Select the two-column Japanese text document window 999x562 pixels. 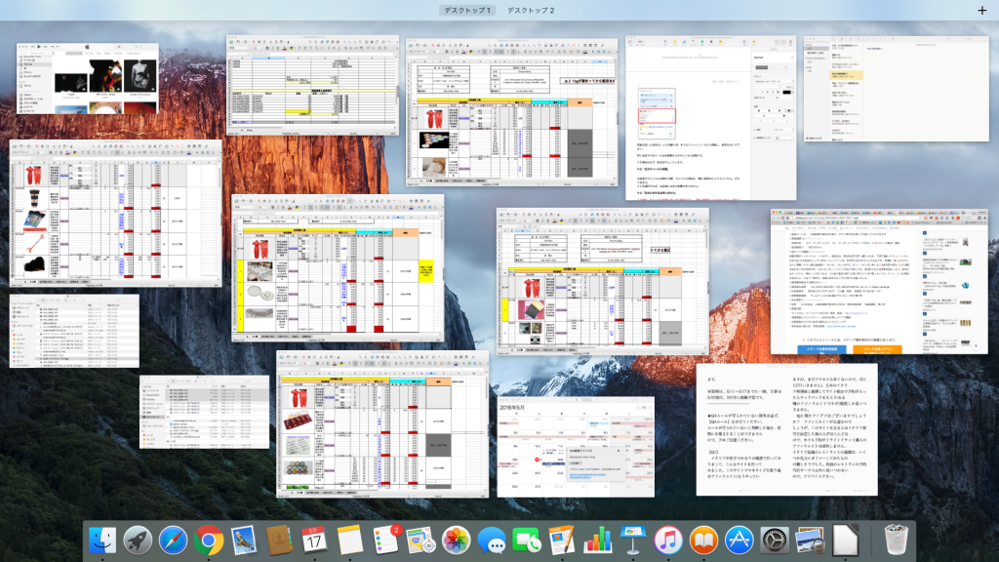click(x=787, y=429)
